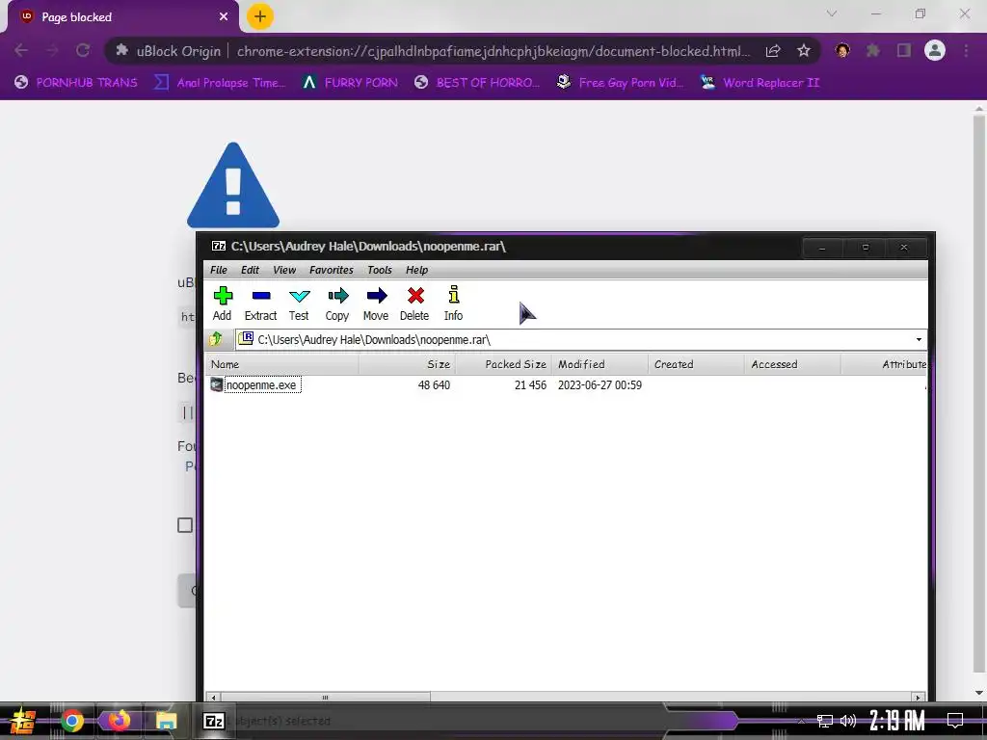Open the Tools menu in 7-Zip
Image resolution: width=987 pixels, height=740 pixels.
(380, 270)
